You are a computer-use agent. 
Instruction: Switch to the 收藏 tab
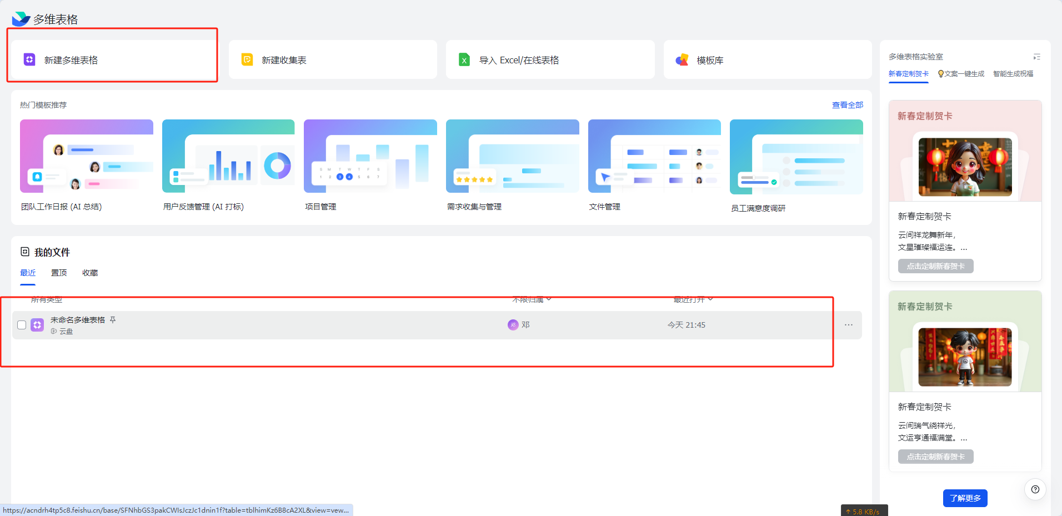90,273
